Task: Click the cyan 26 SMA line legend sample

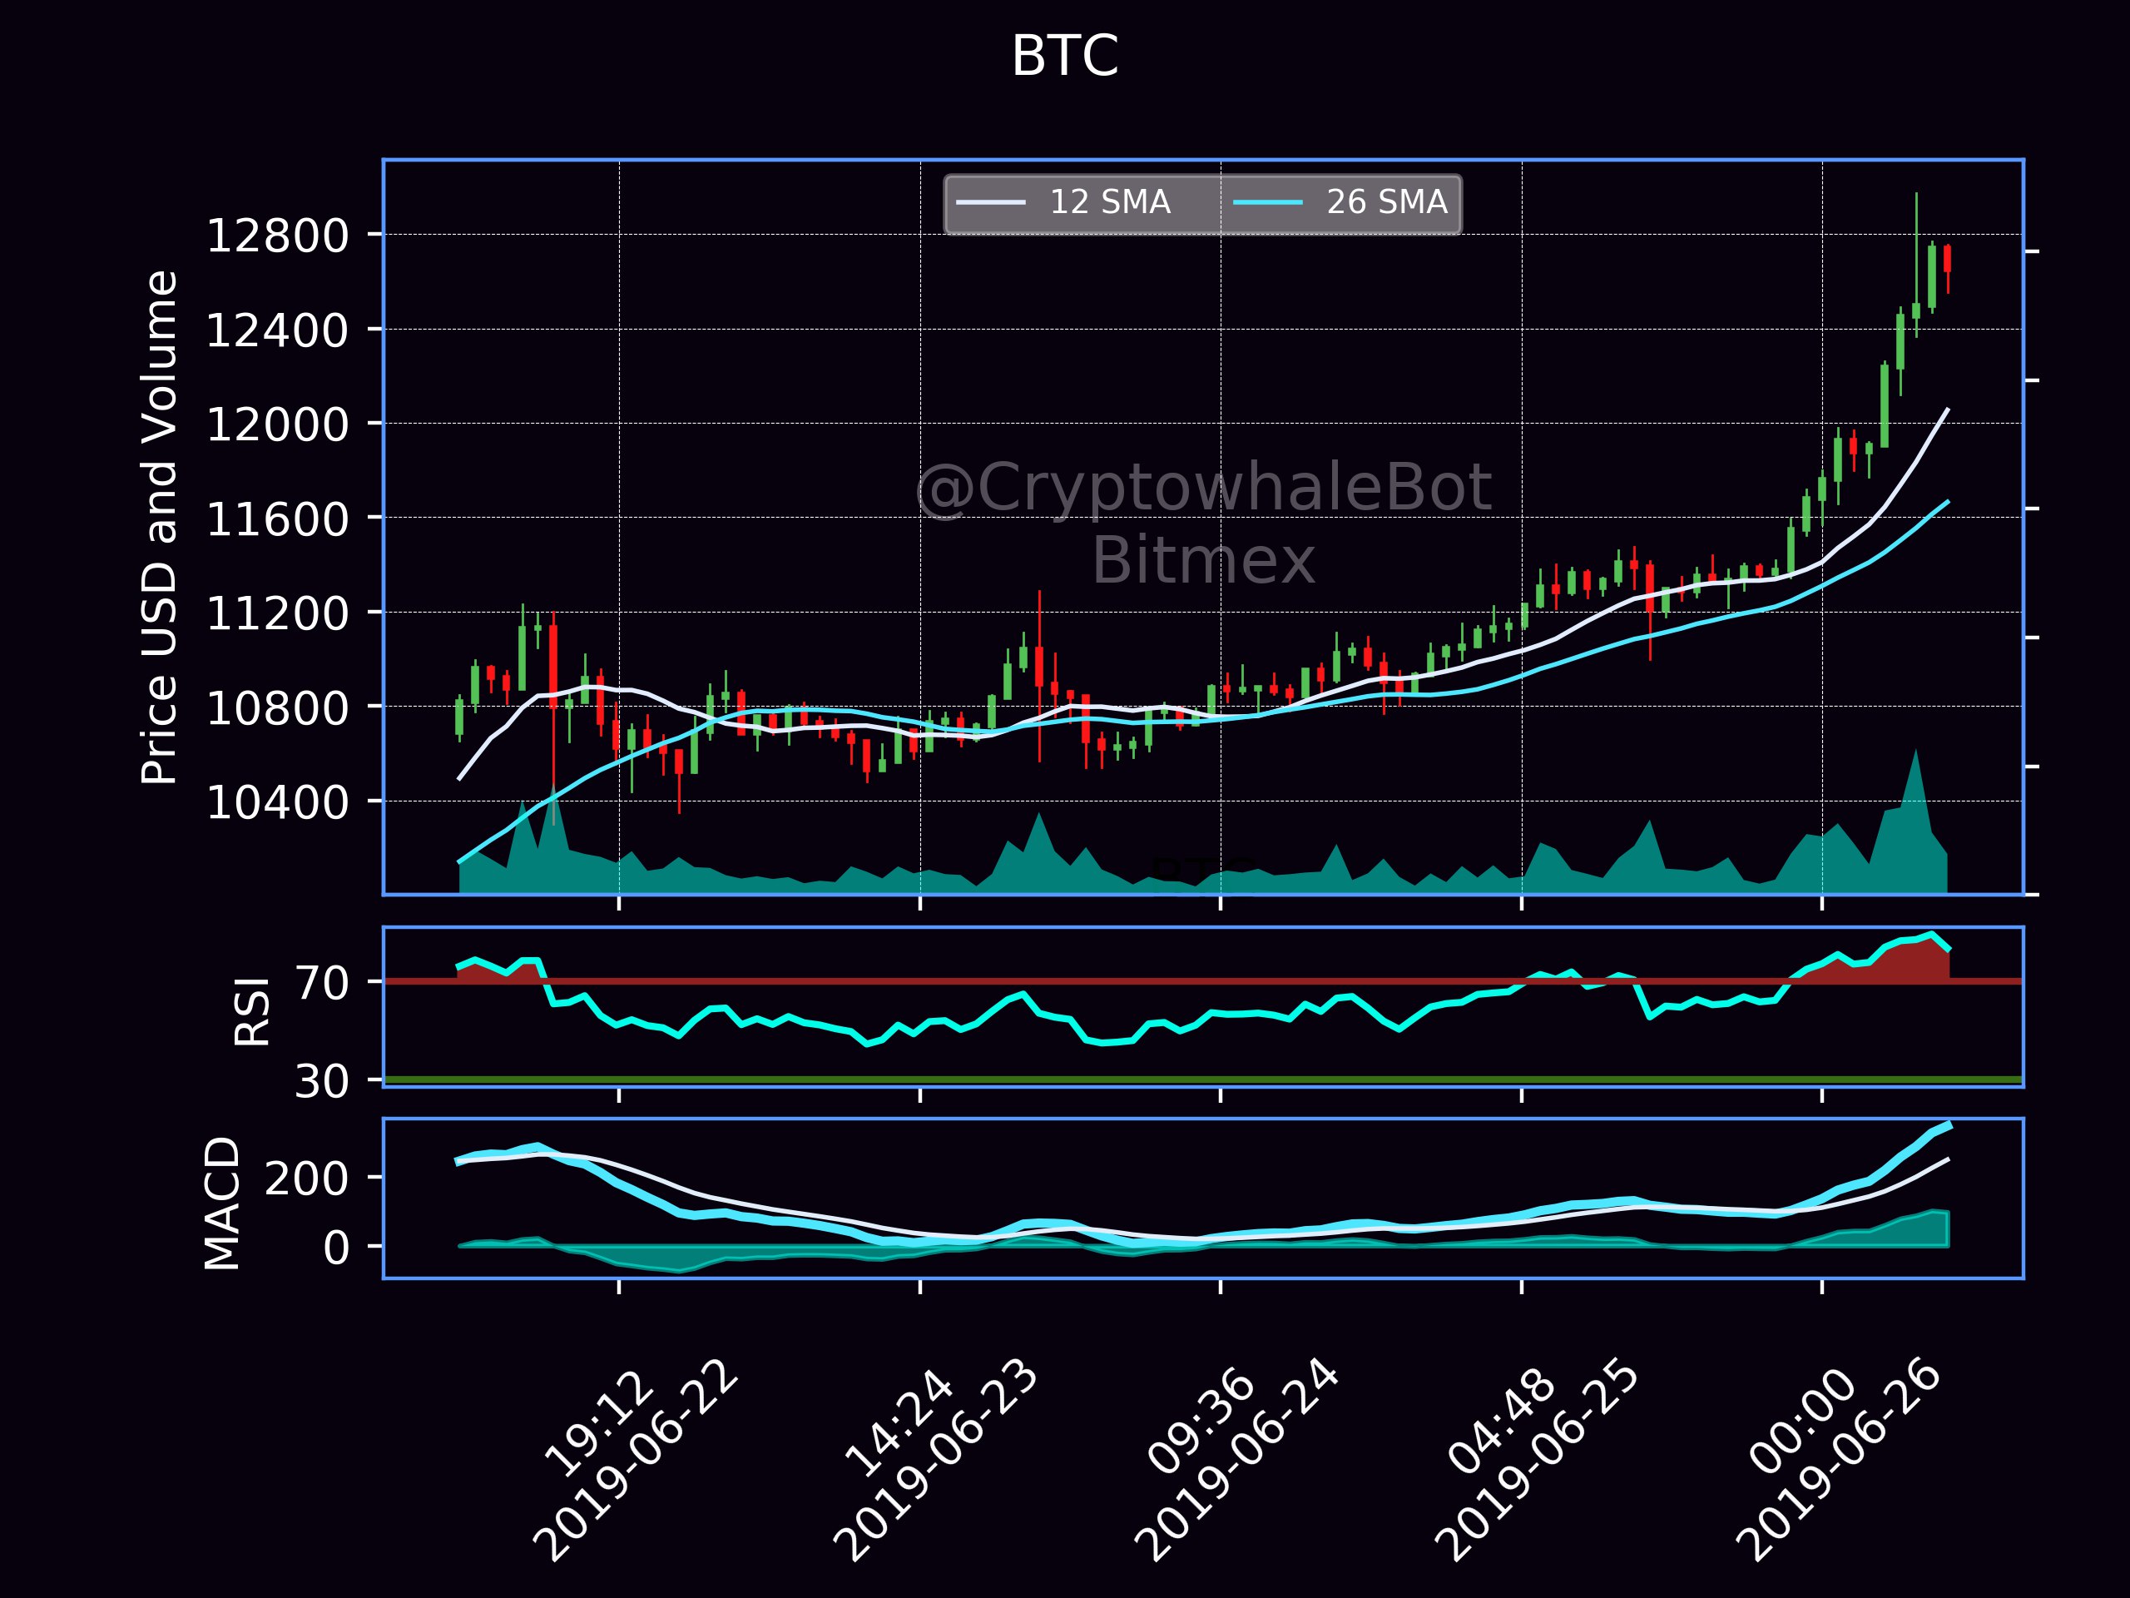Action: pyautogui.click(x=1267, y=202)
